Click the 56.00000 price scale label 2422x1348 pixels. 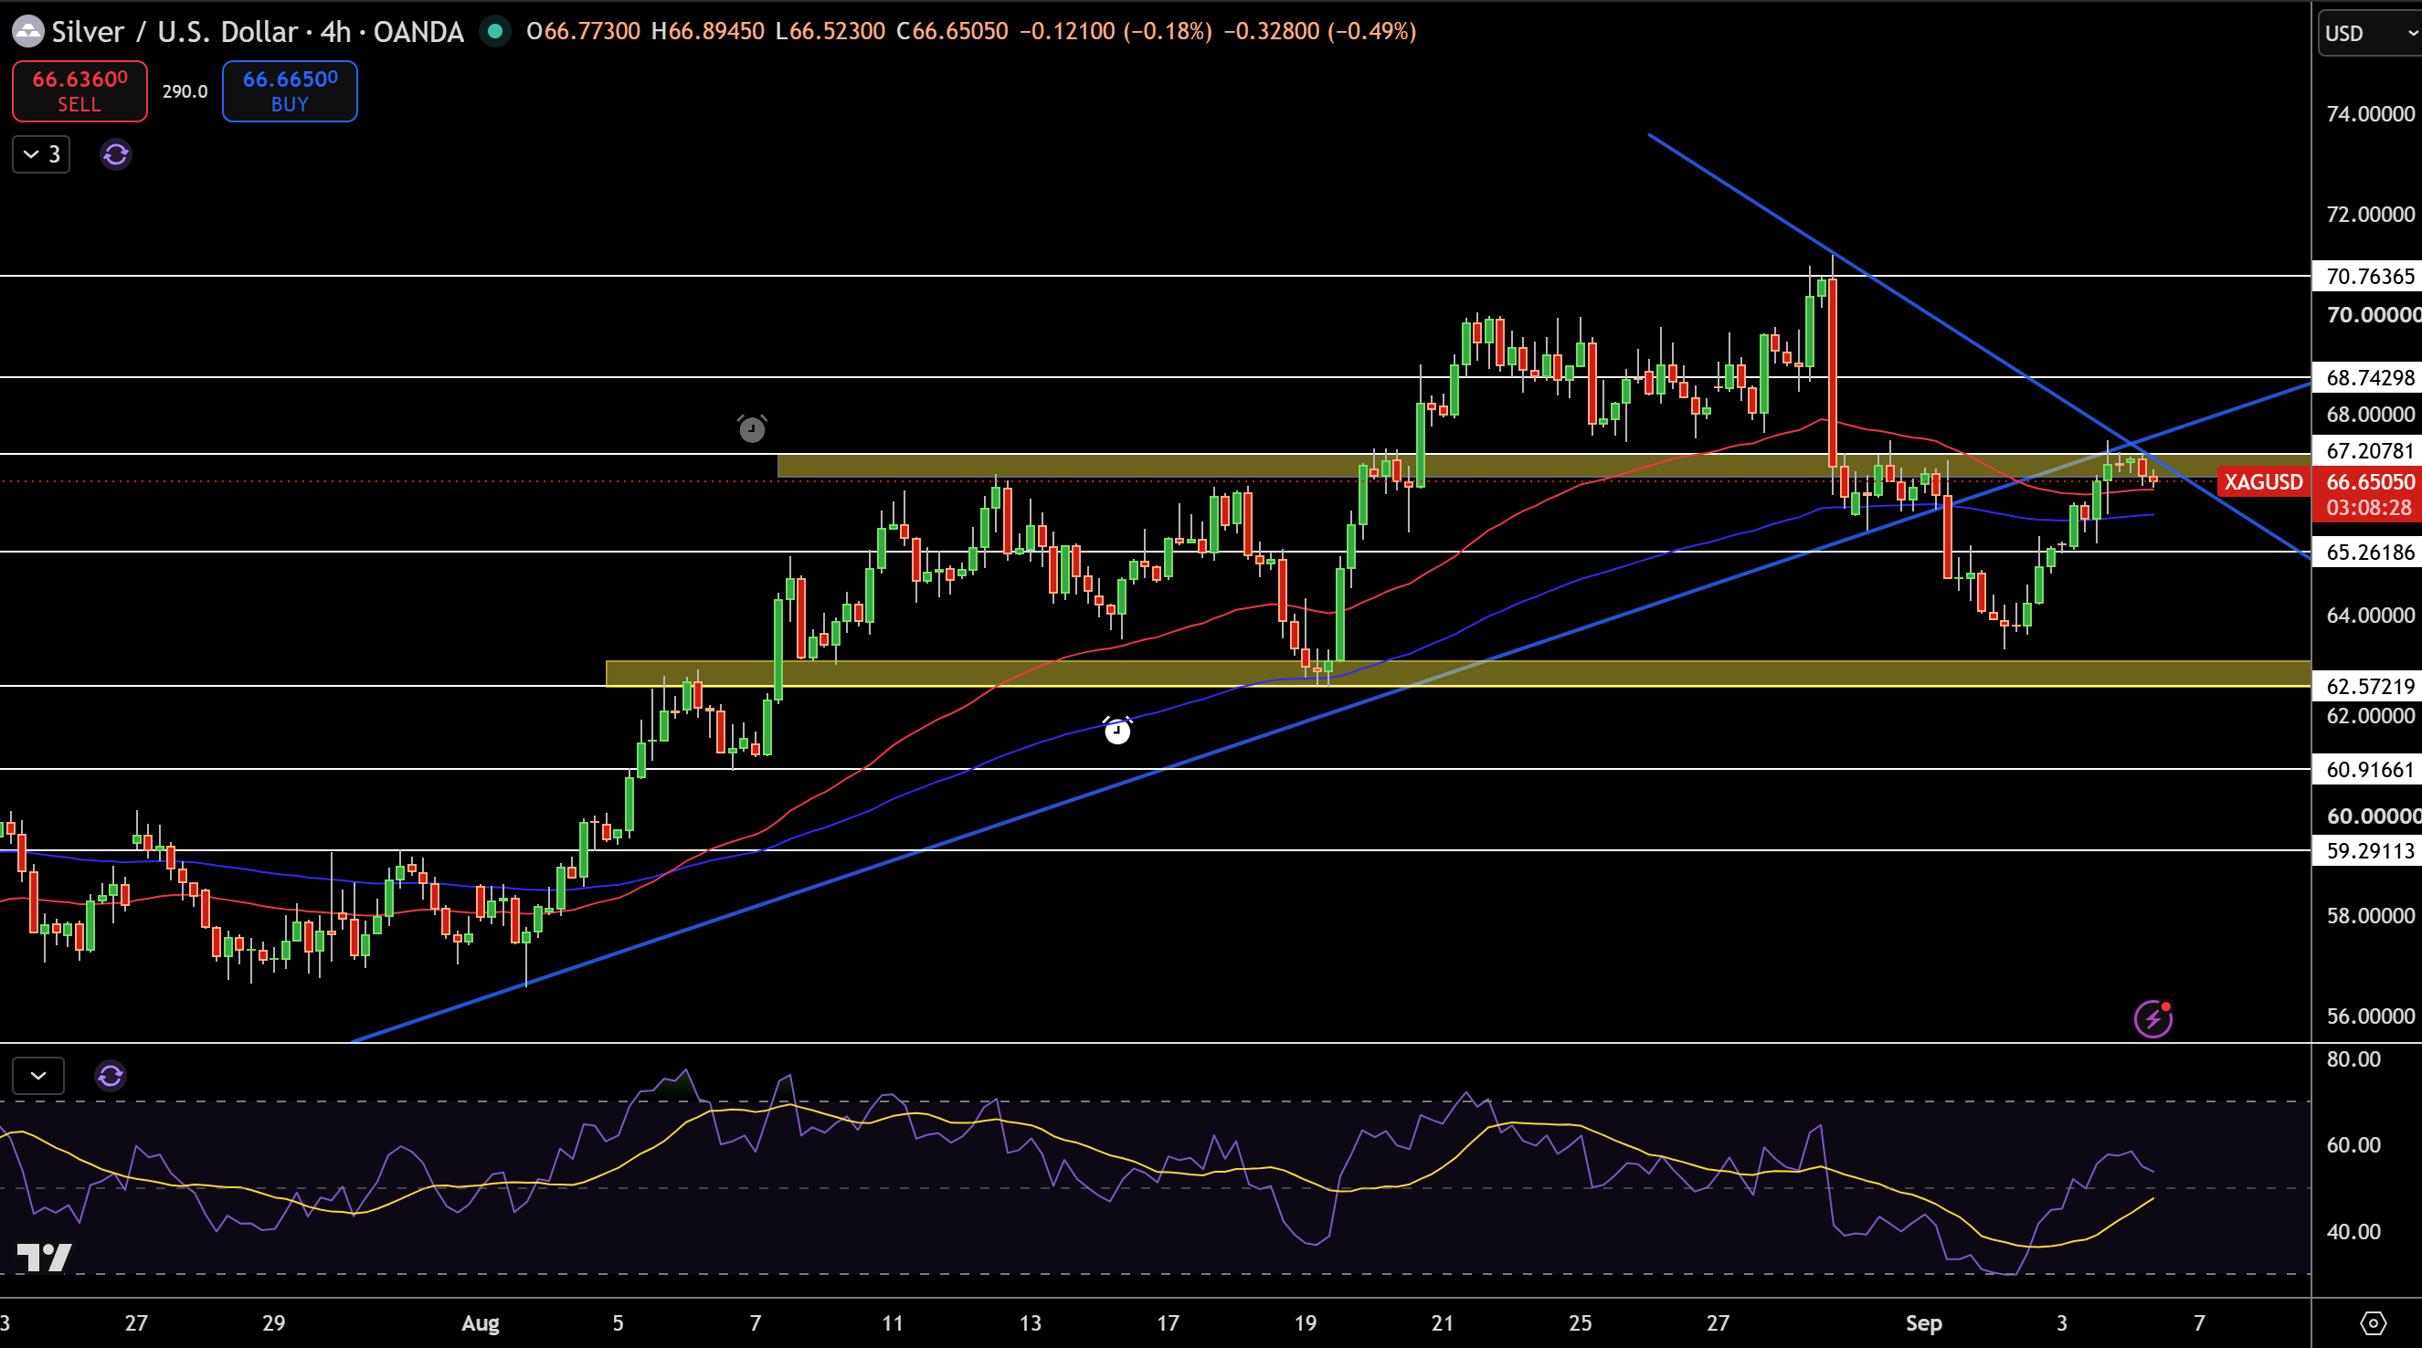coord(2370,1016)
